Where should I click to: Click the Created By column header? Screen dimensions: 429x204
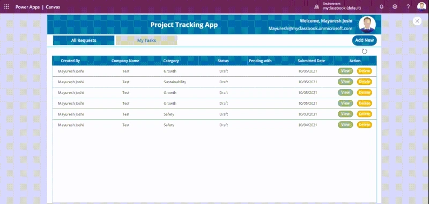(70, 61)
